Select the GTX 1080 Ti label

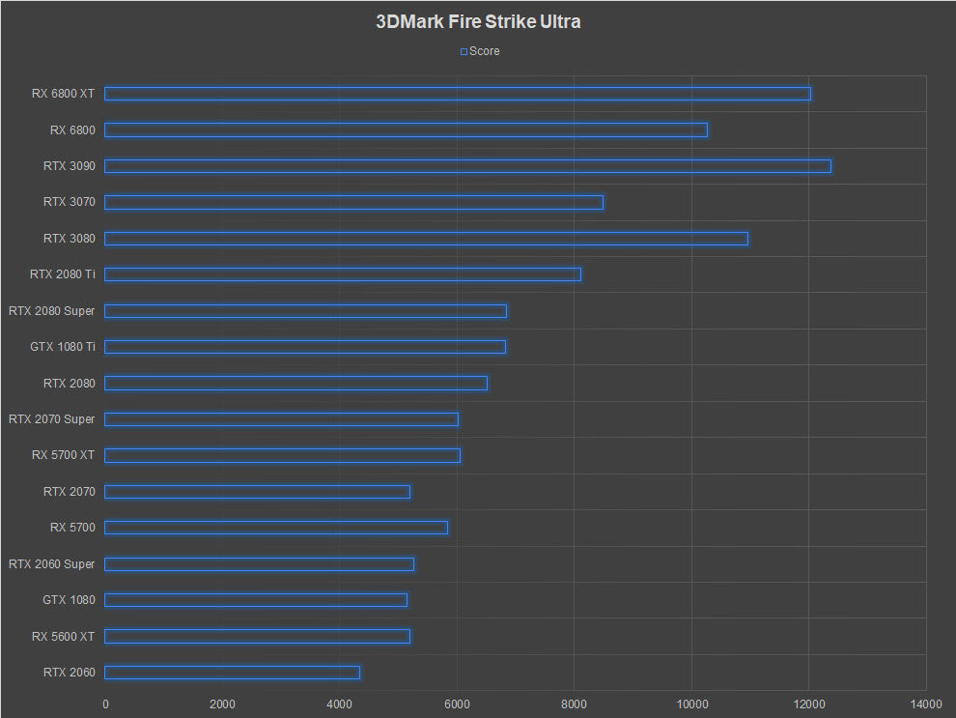point(62,347)
